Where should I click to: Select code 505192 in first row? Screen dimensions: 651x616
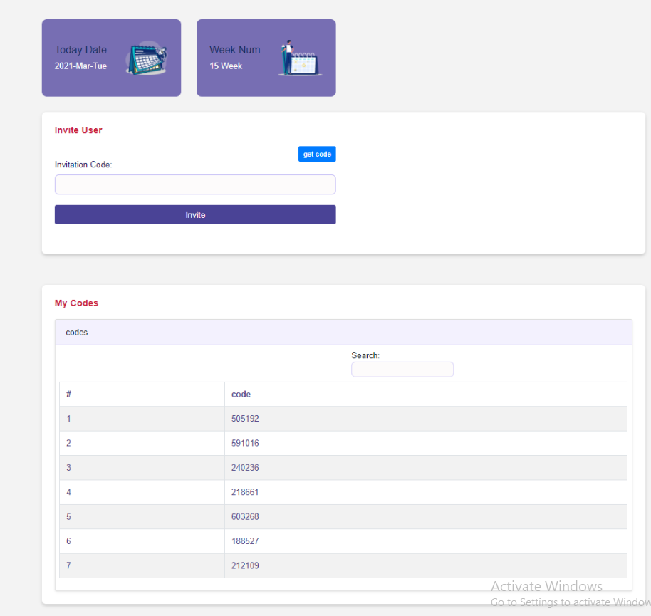[x=245, y=419]
